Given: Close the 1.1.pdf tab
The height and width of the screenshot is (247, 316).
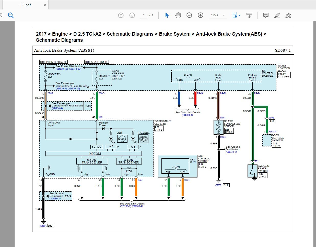Looking at the screenshot, I should point(45,5).
